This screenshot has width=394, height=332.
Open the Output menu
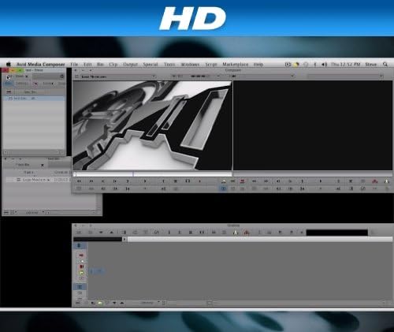click(x=130, y=64)
